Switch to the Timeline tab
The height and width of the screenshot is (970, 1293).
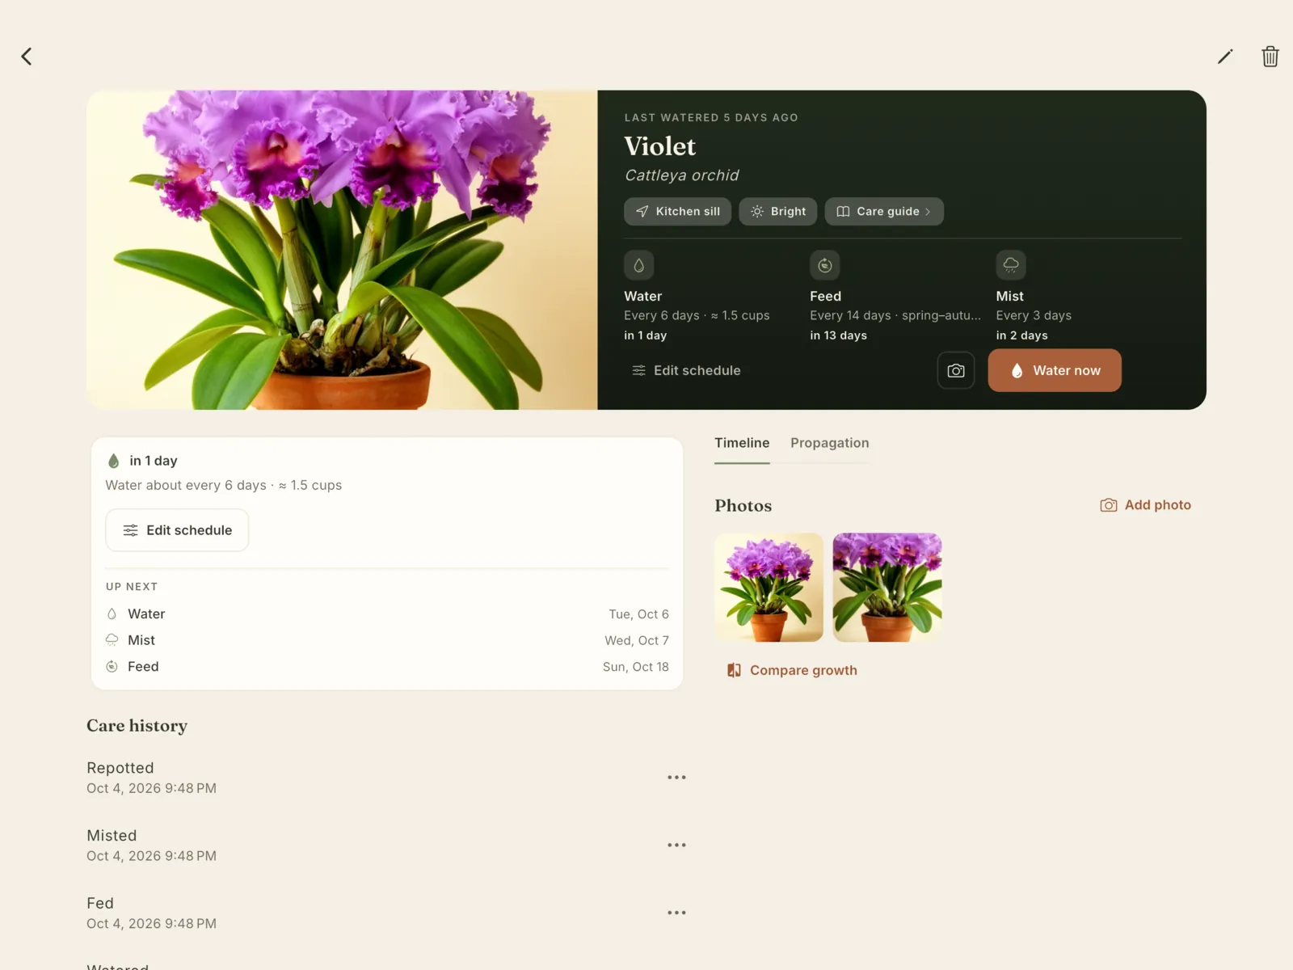point(742,443)
